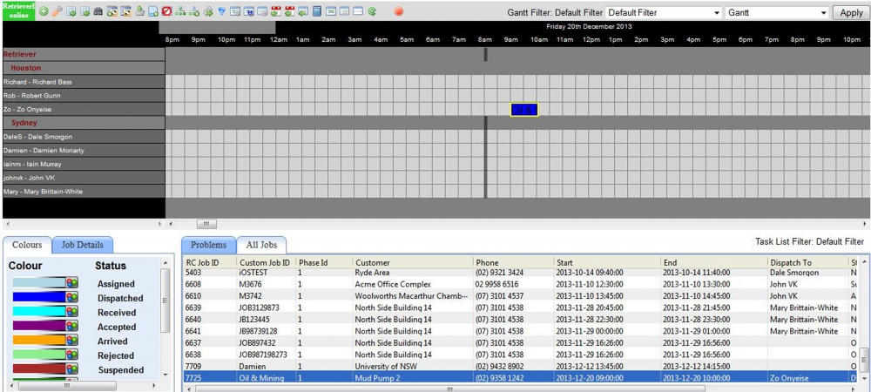
Task: Click the green circular refresh arrow icon
Action: (x=372, y=12)
